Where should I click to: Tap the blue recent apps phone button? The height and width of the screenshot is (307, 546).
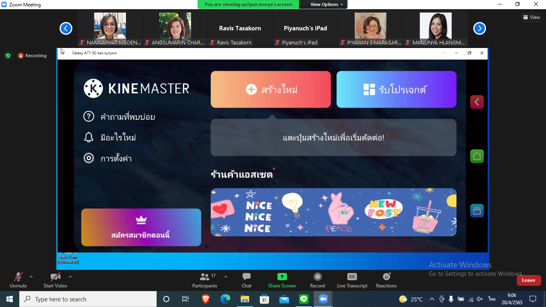[477, 210]
